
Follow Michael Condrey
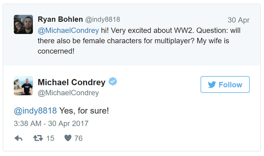(x=225, y=85)
